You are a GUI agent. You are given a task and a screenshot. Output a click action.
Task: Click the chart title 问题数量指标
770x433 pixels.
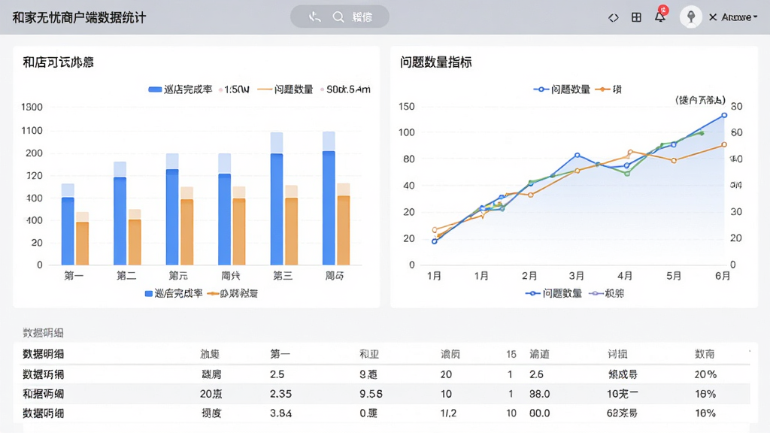point(435,62)
